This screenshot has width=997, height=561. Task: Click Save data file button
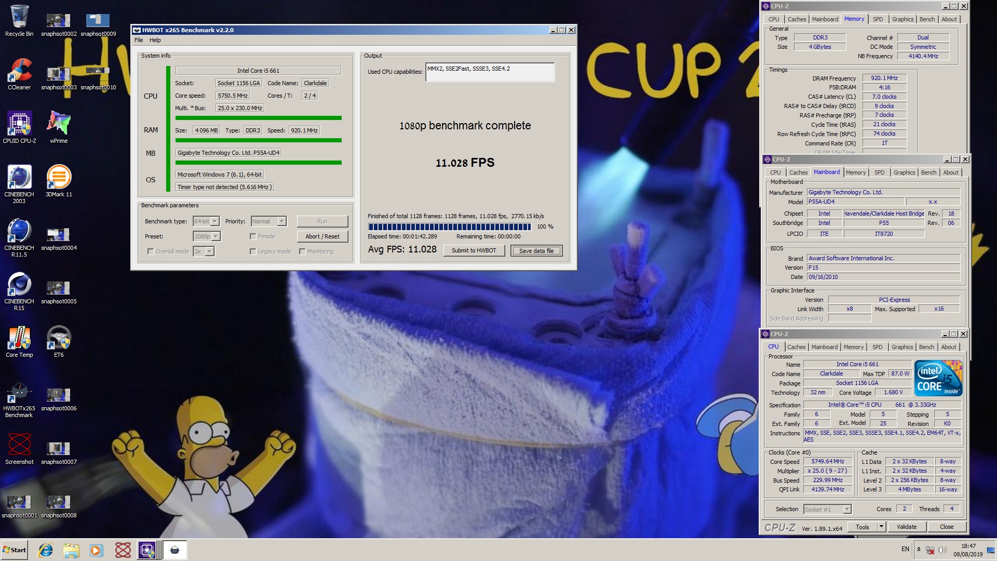[536, 250]
